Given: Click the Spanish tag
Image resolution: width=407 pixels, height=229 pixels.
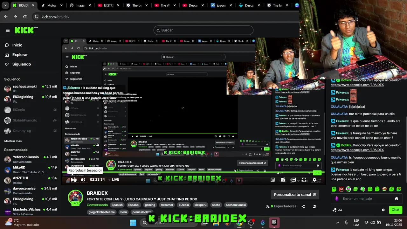Looking at the screenshot, I should [117, 205].
